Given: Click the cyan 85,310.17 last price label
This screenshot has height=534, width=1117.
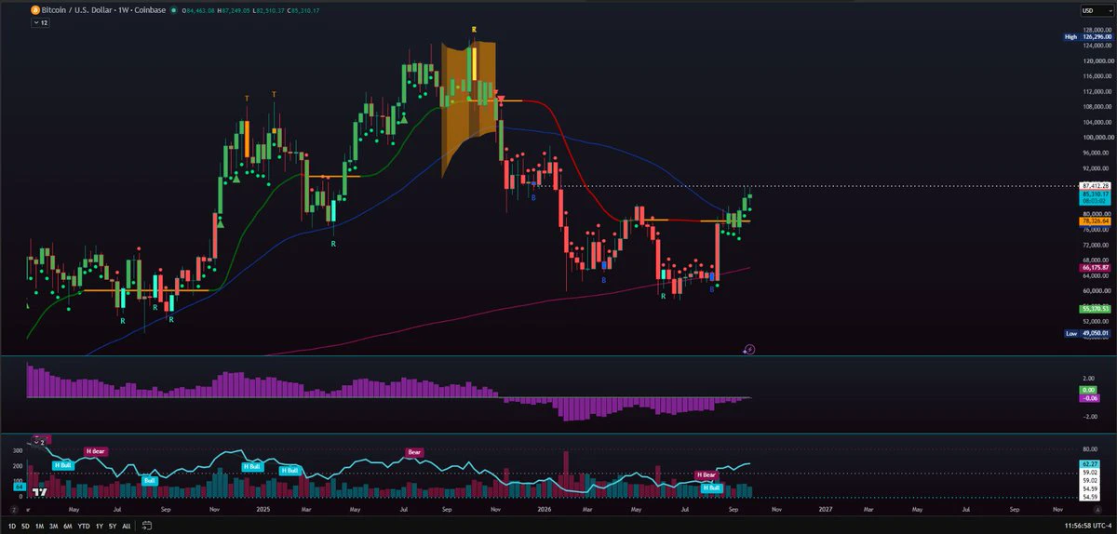Looking at the screenshot, I should [1095, 194].
